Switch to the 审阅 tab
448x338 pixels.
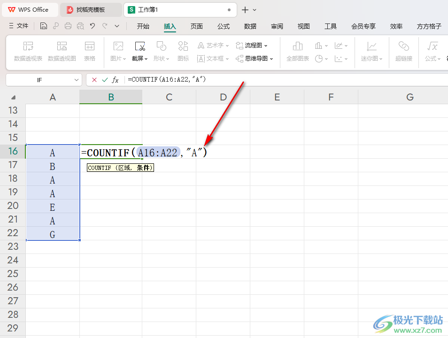pyautogui.click(x=277, y=26)
